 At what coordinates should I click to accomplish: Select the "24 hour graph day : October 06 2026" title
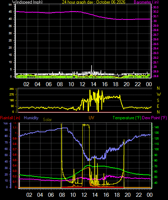tap(94, 2)
